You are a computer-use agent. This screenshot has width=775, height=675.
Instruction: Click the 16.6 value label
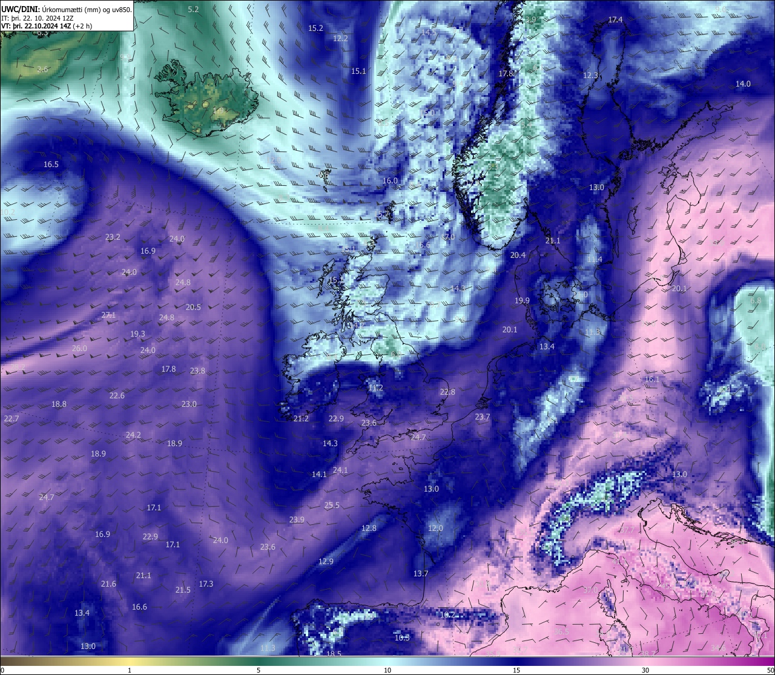[x=139, y=607]
